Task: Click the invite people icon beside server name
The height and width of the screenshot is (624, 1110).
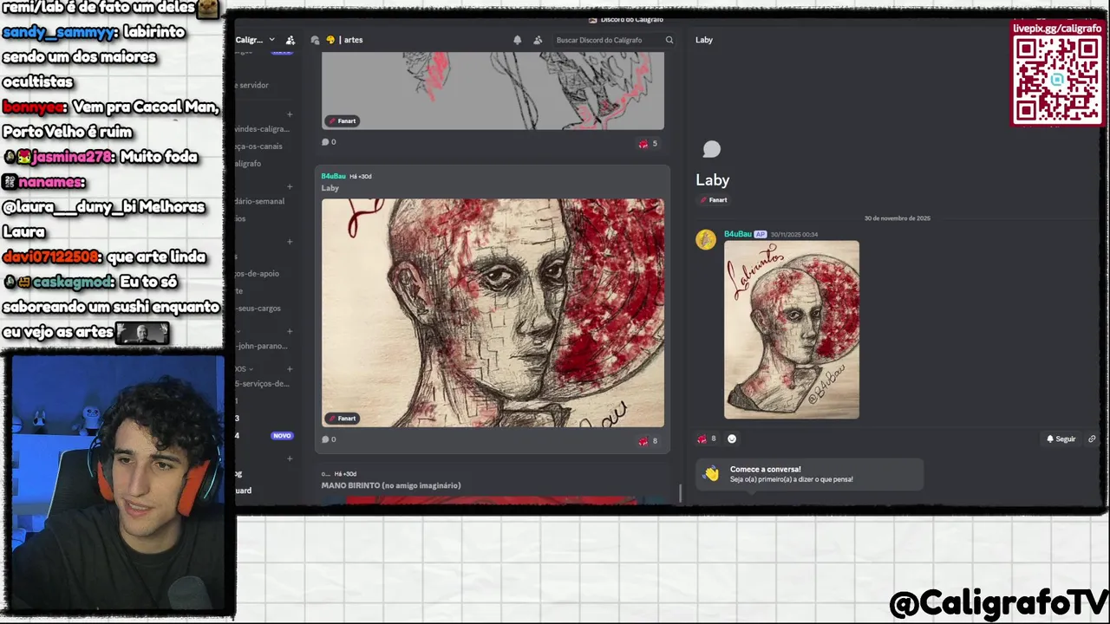Action: pyautogui.click(x=291, y=40)
